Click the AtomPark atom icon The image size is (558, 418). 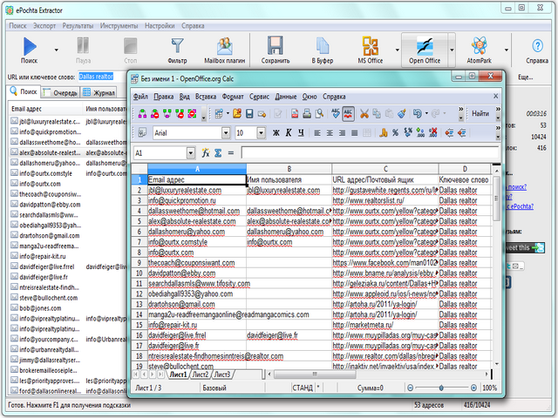point(479,46)
